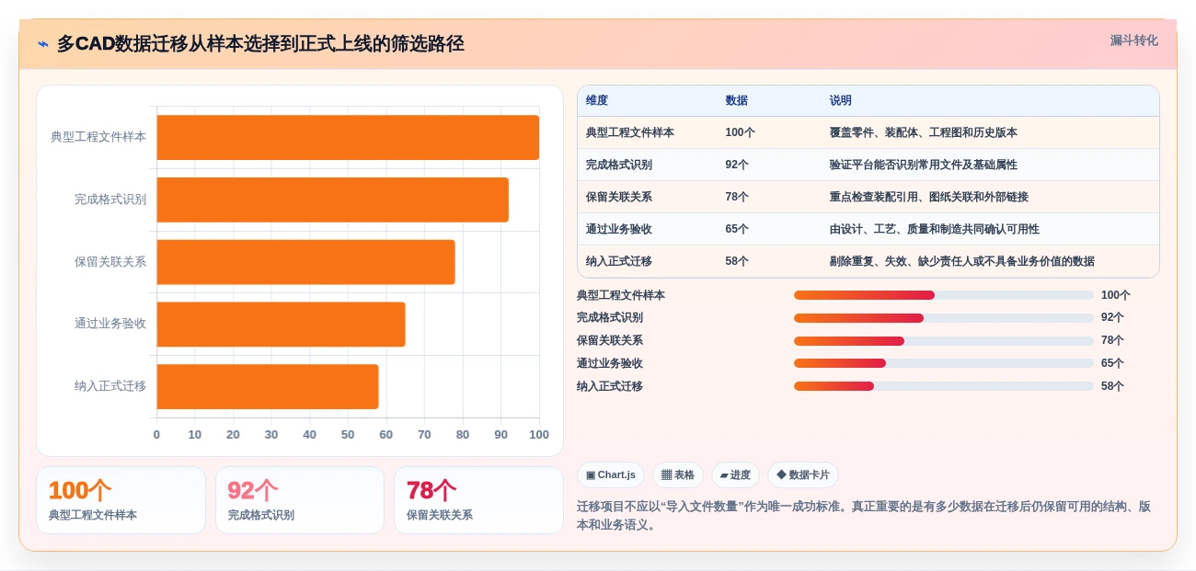
Task: Click description 由设计、工艺、质量和制造共同确认可用性
Action: pos(934,229)
